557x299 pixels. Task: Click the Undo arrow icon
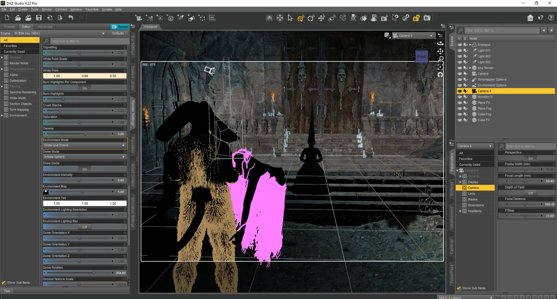pyautogui.click(x=71, y=18)
